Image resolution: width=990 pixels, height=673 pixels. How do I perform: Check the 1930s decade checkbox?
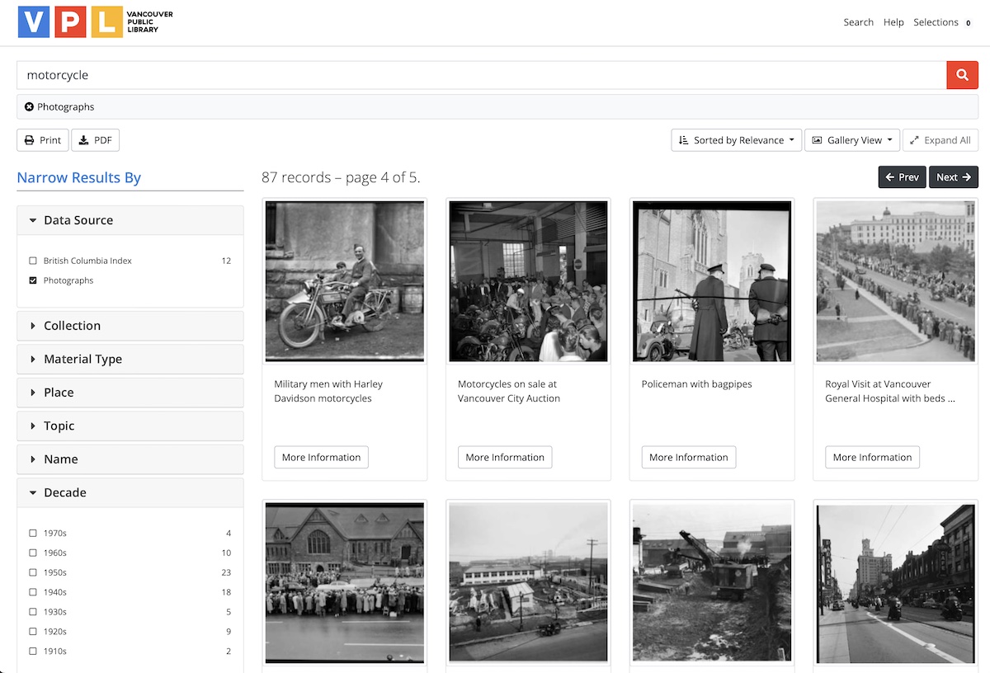point(33,612)
